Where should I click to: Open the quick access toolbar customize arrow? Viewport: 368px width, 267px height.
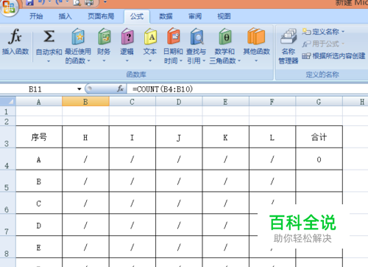pos(105,2)
